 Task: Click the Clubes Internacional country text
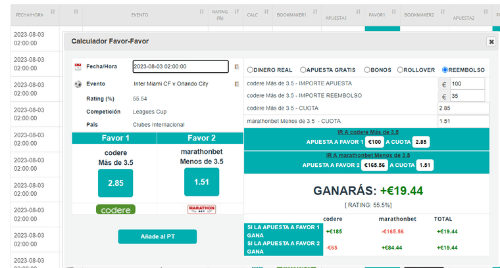[159, 125]
